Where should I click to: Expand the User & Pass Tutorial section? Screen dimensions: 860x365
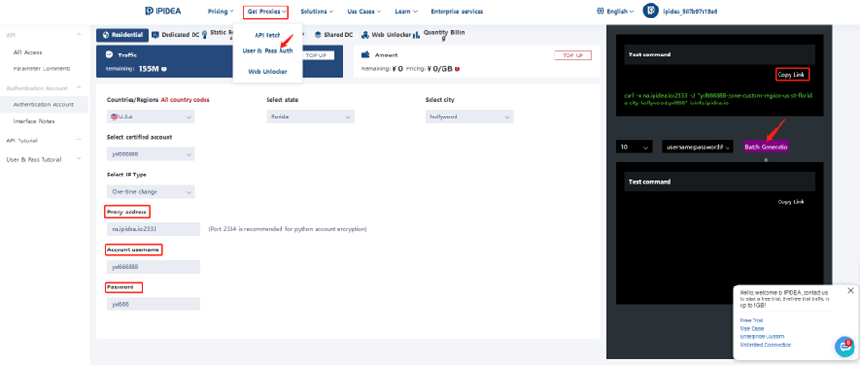79,159
